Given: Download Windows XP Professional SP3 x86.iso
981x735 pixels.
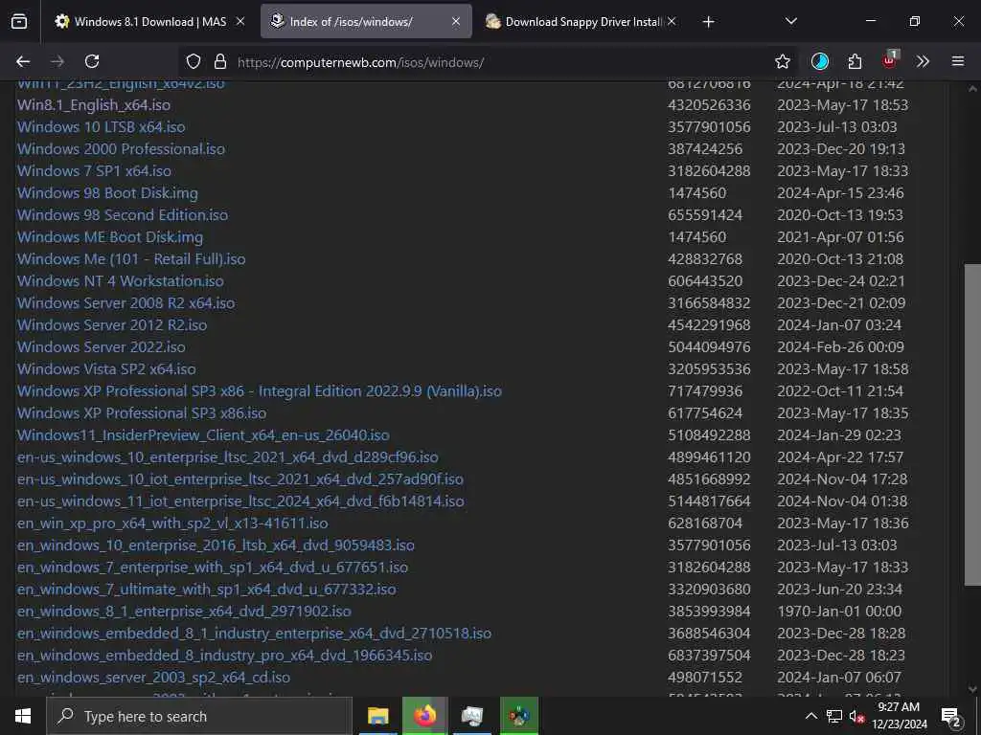Looking at the screenshot, I should click(x=142, y=413).
